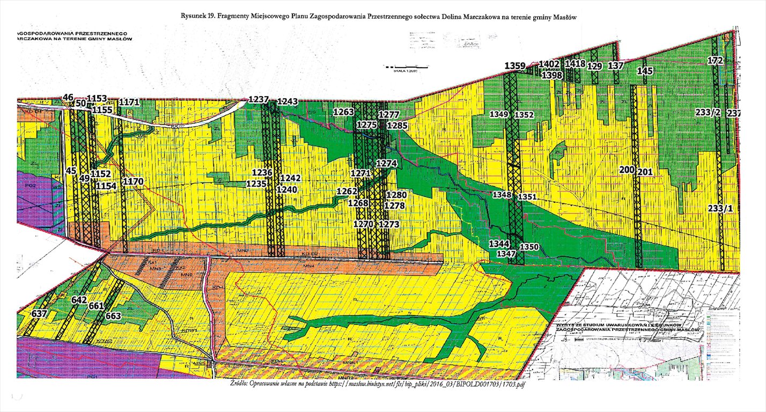The height and width of the screenshot is (412, 766).
Task: Select parcel number 1350
Action: (x=529, y=247)
